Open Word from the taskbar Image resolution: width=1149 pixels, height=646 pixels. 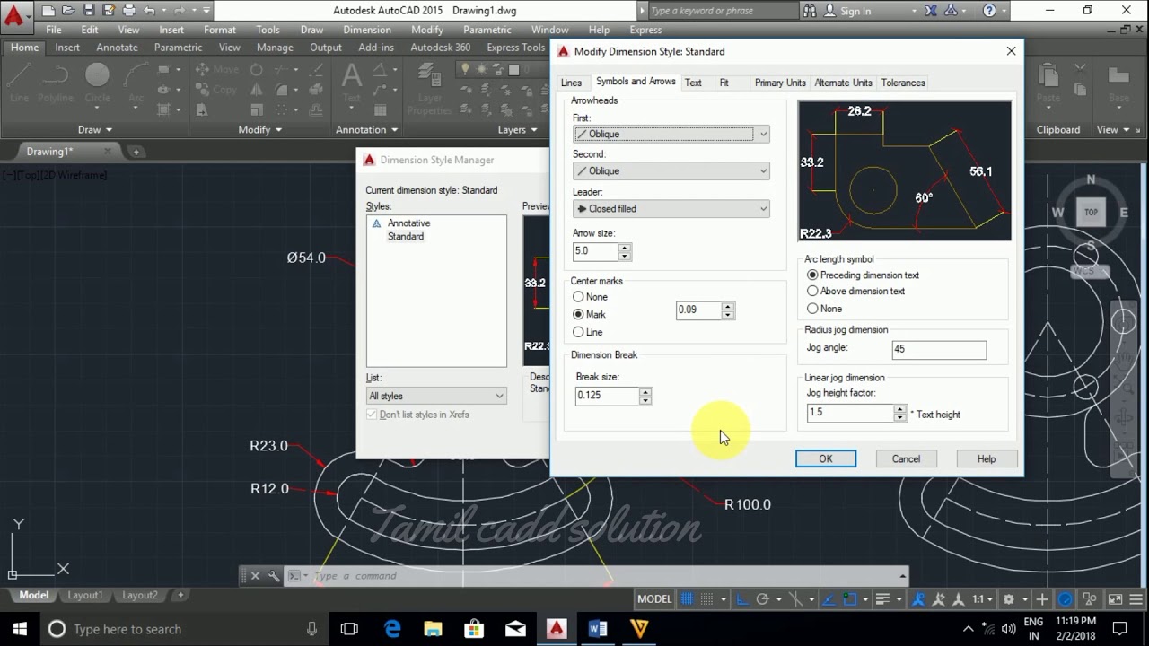click(598, 629)
